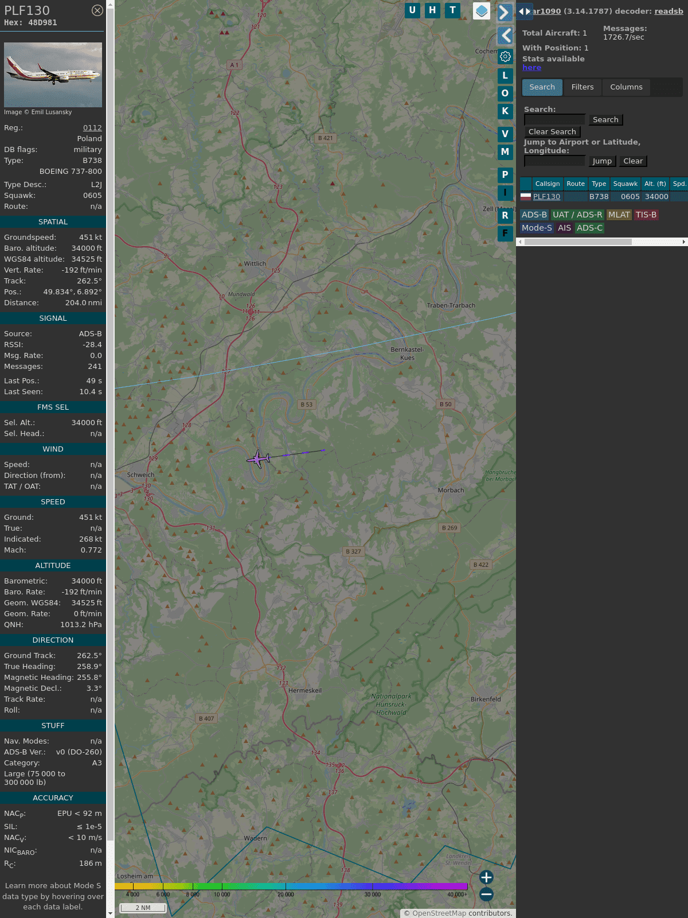The image size is (688, 918).
Task: Toggle the L labels map button
Action: pos(505,76)
